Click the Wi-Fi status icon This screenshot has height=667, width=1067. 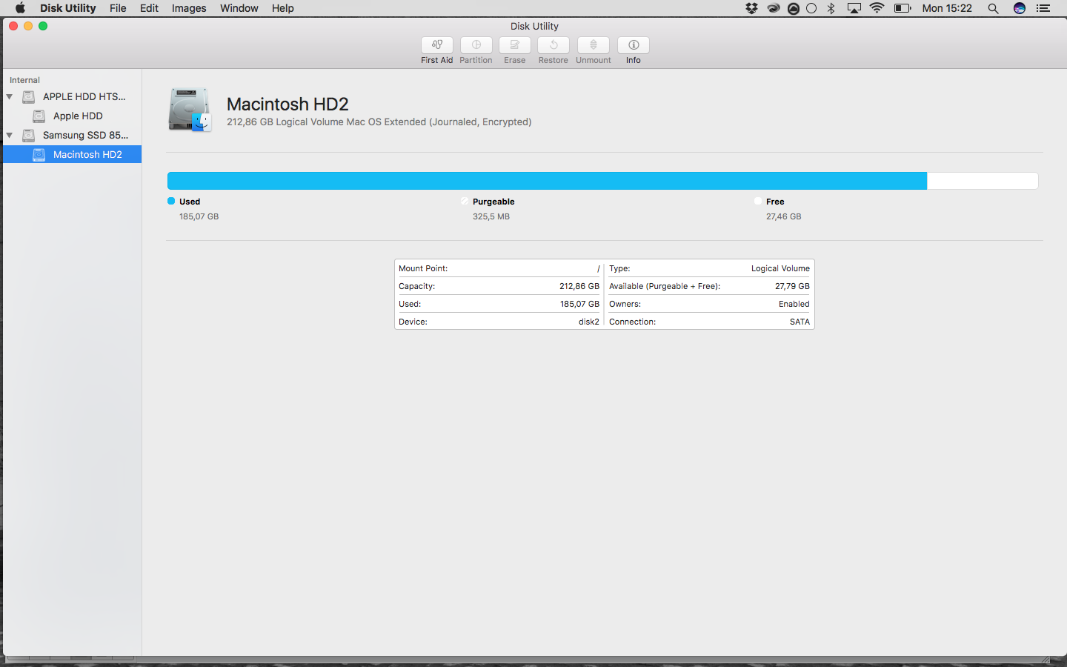tap(878, 8)
